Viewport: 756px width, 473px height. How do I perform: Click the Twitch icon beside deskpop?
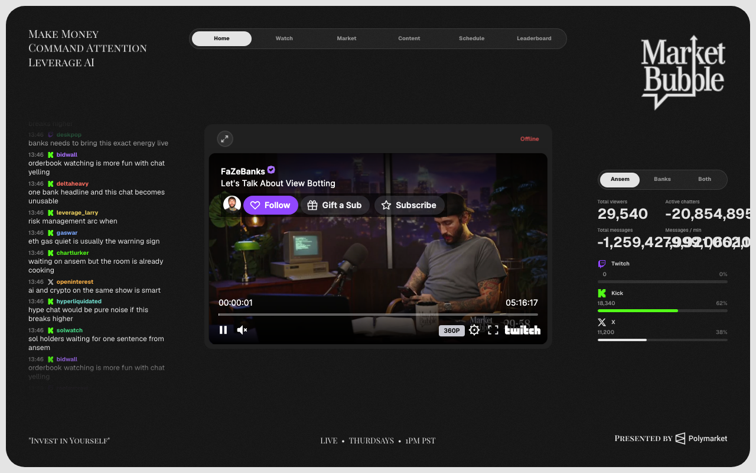click(x=51, y=135)
